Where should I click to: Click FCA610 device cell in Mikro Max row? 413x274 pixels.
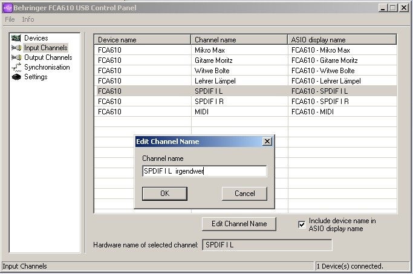click(x=143, y=50)
